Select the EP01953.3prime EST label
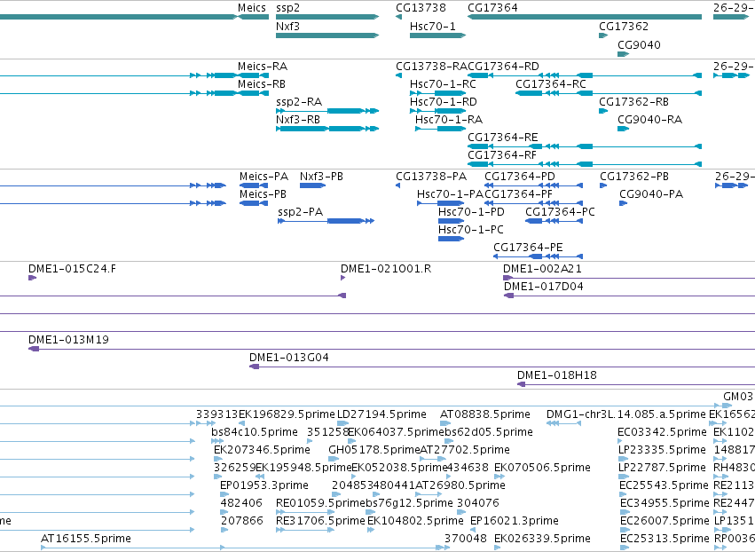 pyautogui.click(x=263, y=485)
